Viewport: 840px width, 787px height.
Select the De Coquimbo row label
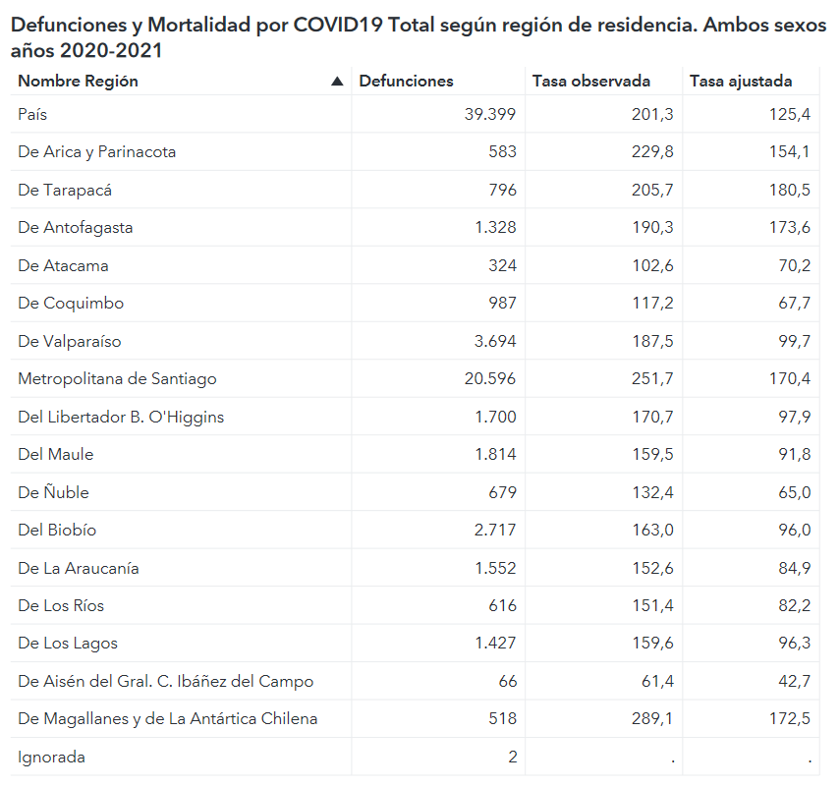point(71,304)
